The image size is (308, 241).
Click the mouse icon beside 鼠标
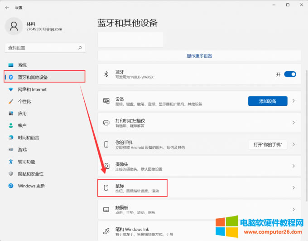(106, 188)
